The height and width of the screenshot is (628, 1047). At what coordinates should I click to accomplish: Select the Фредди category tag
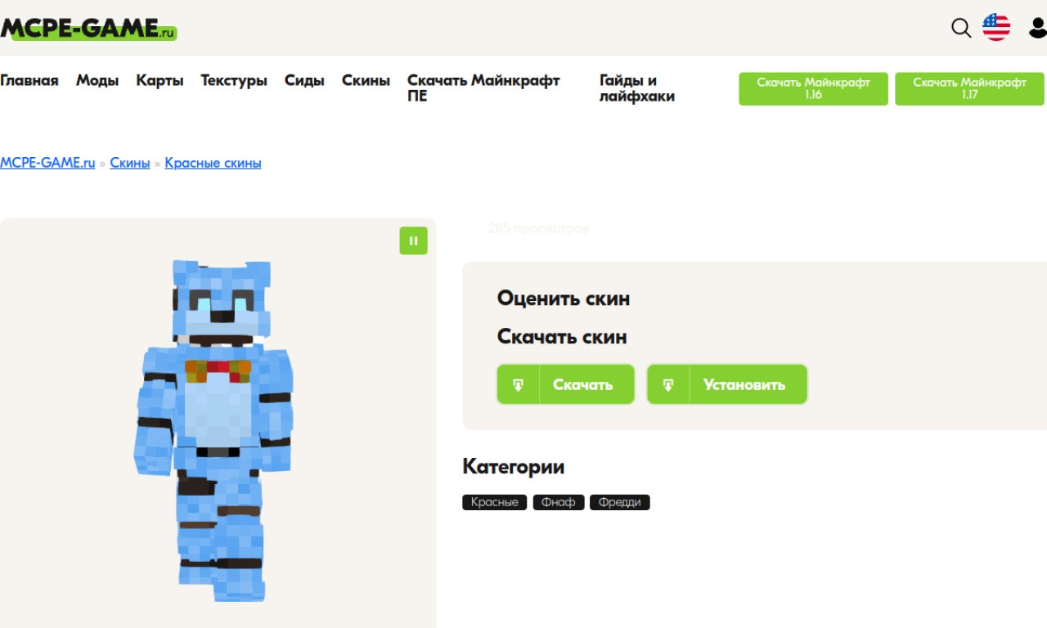620,502
